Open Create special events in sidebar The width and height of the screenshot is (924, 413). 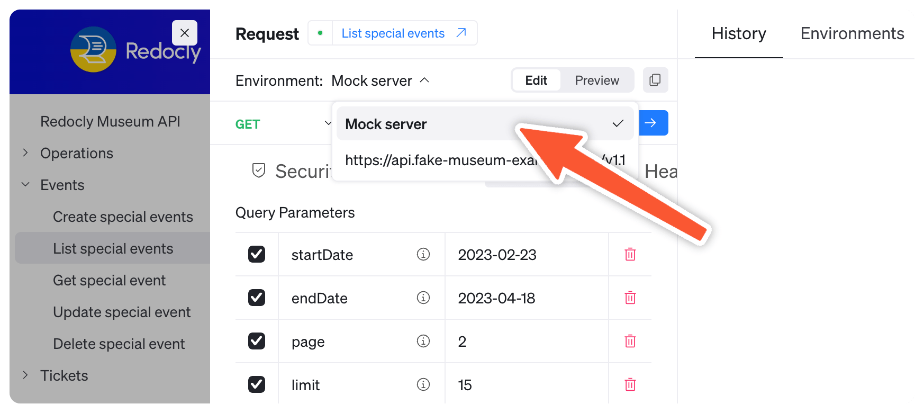point(123,217)
